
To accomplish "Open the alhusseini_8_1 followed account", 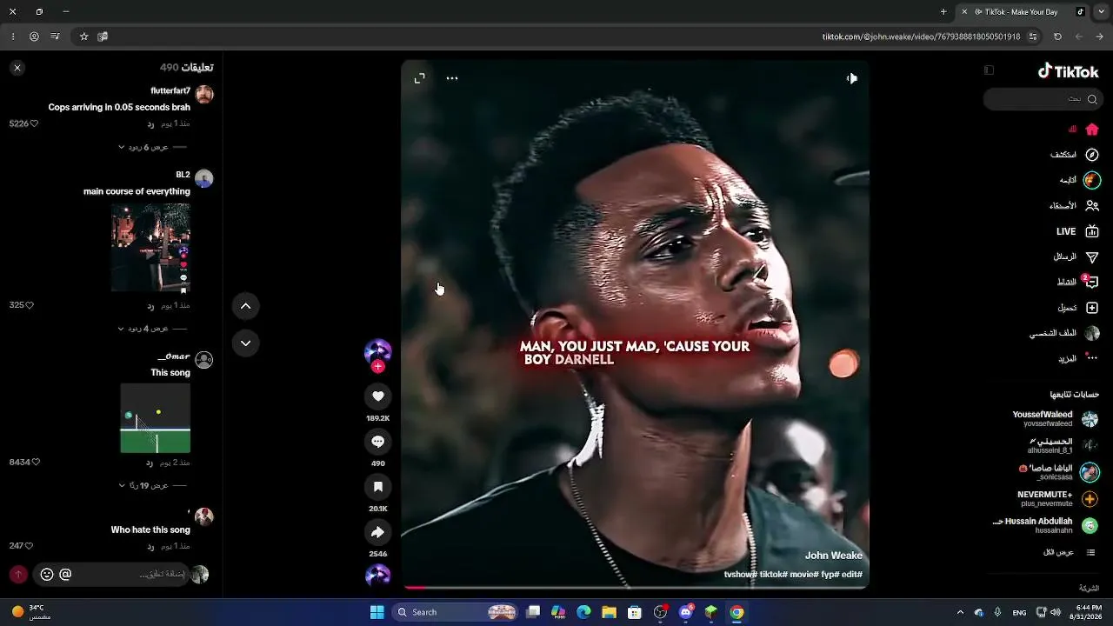I will [1063, 445].
